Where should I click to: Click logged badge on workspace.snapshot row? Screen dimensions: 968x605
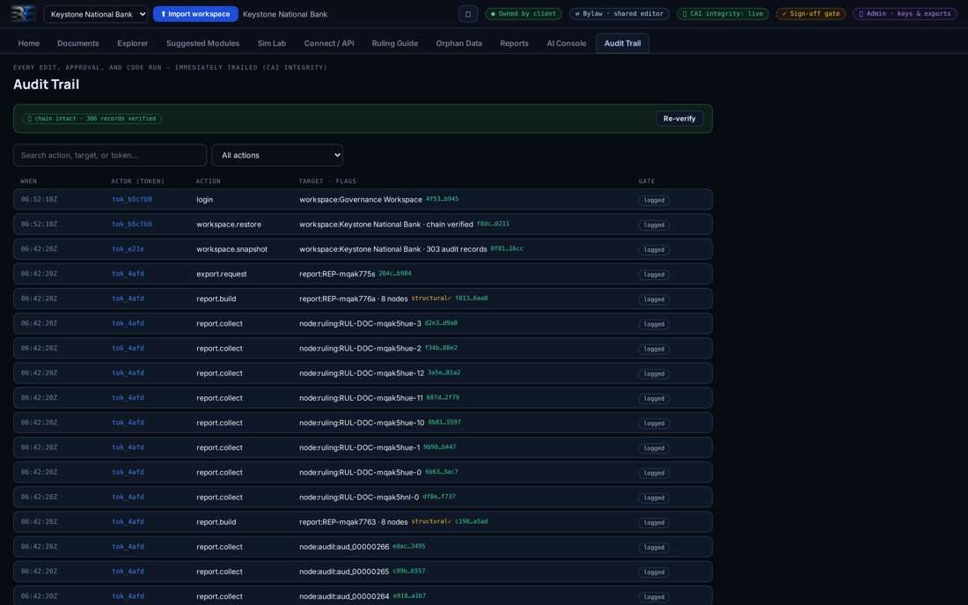(x=654, y=250)
